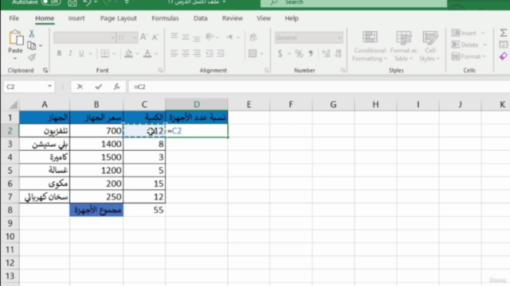Open the Insert cells dropdown
The width and height of the screenshot is (510, 286).
point(483,33)
